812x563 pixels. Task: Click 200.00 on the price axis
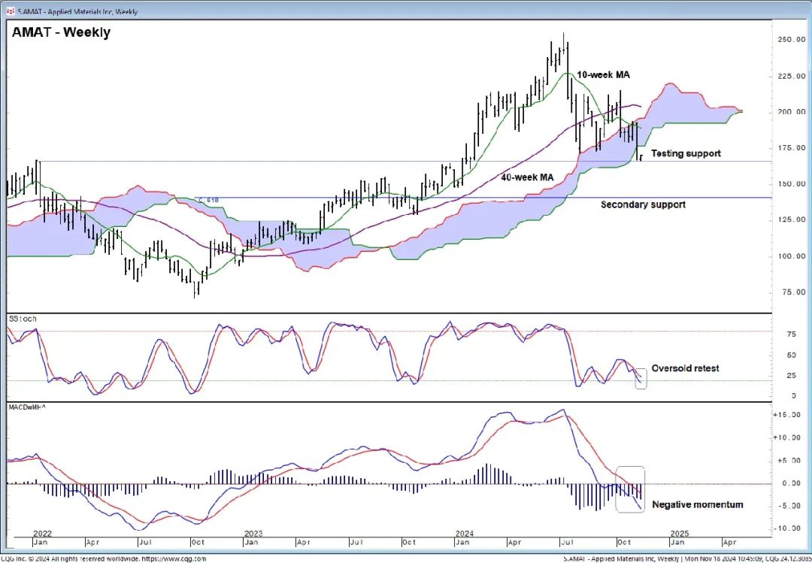click(791, 112)
